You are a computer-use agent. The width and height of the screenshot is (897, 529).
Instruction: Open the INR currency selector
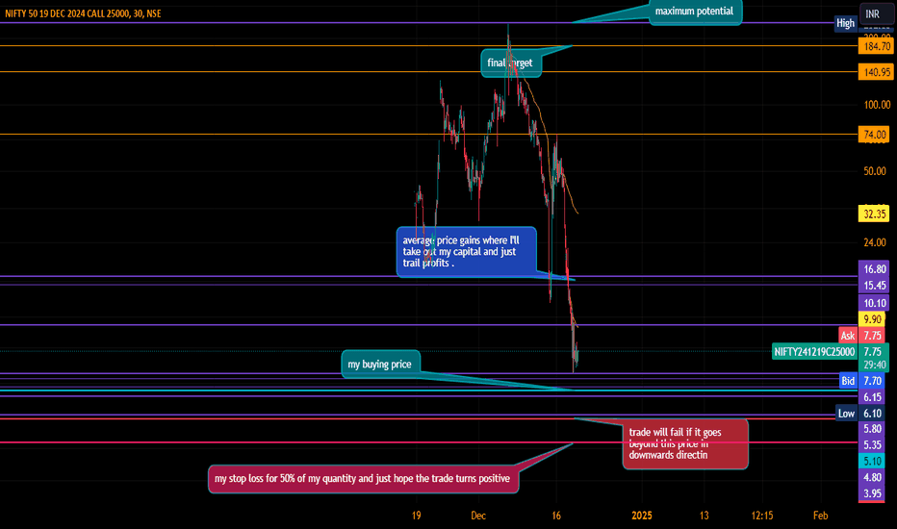pos(876,13)
